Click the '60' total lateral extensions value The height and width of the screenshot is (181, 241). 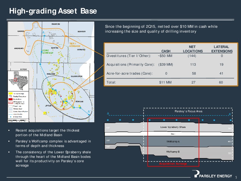pyautogui.click(x=221, y=82)
